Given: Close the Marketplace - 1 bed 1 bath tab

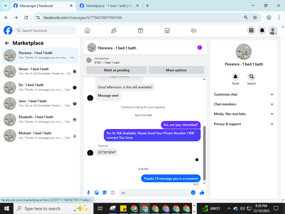Looking at the screenshot, I should [x=137, y=6].
